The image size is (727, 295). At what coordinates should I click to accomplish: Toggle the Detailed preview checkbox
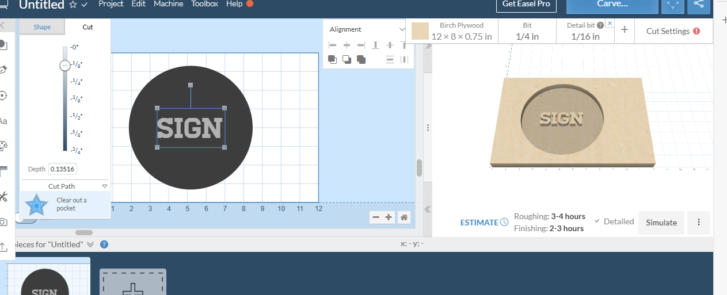(597, 221)
